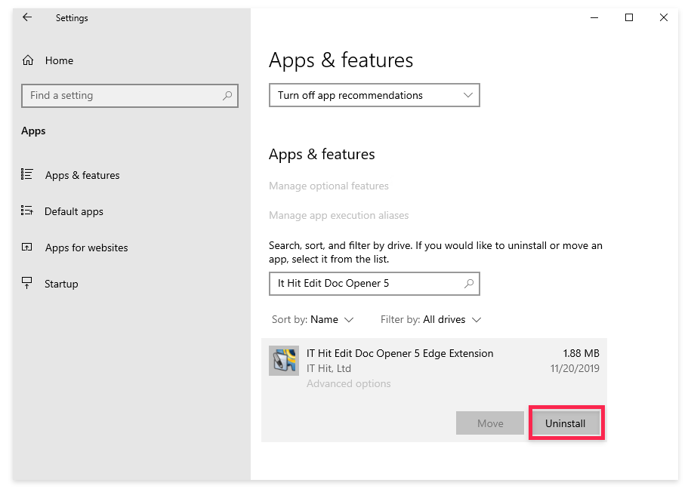Click the Uninstall button
Viewport: 694px width, 495px height.
565,423
